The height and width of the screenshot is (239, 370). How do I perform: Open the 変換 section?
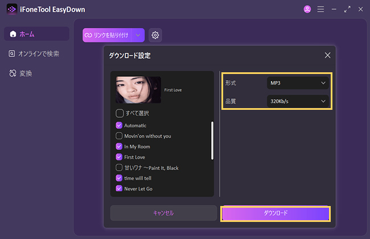coord(20,73)
